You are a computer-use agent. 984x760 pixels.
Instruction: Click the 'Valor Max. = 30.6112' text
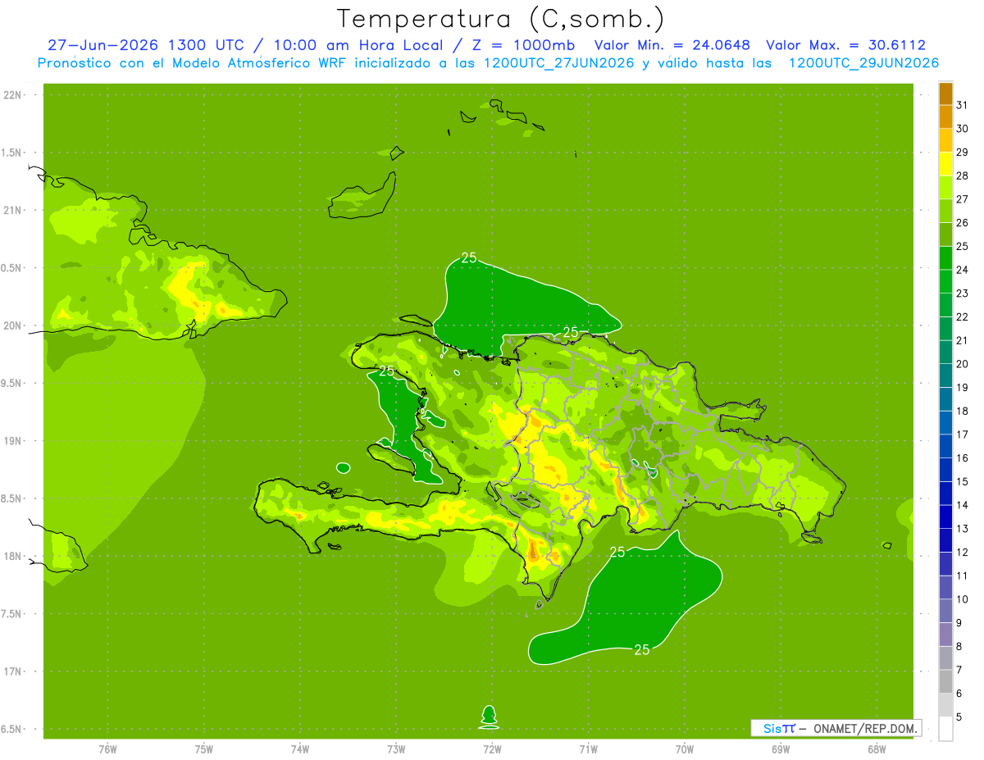845,45
